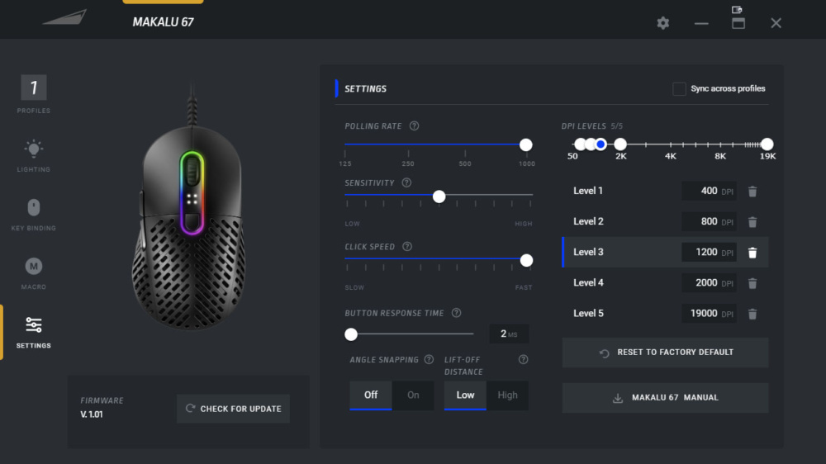Show the Polling Rate help tooltip icon
The image size is (826, 464).
pos(414,125)
